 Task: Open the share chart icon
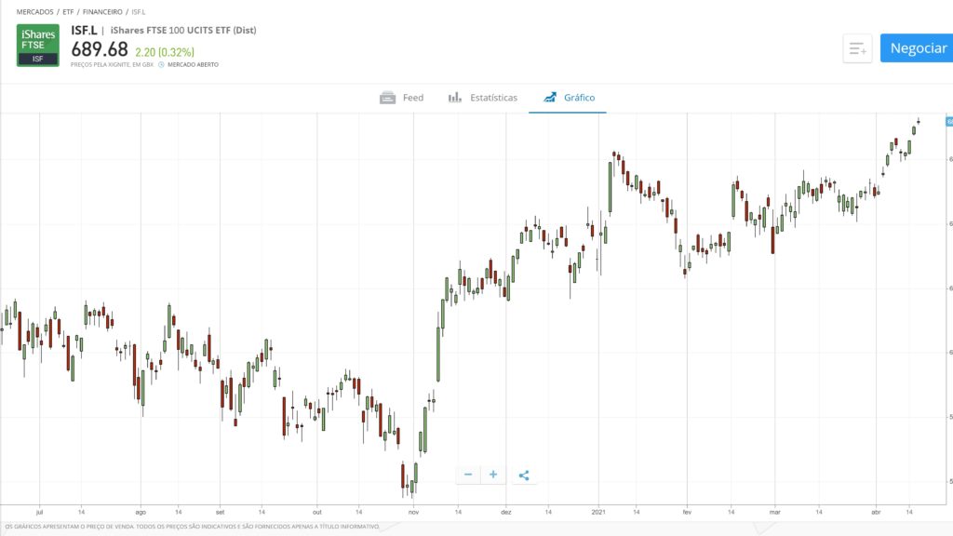click(524, 475)
